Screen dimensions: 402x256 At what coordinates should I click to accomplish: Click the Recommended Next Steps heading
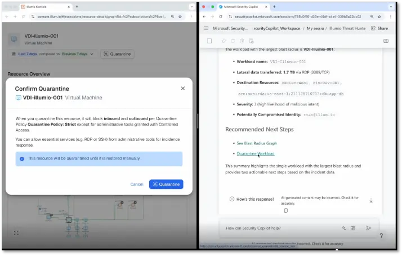[260, 130]
